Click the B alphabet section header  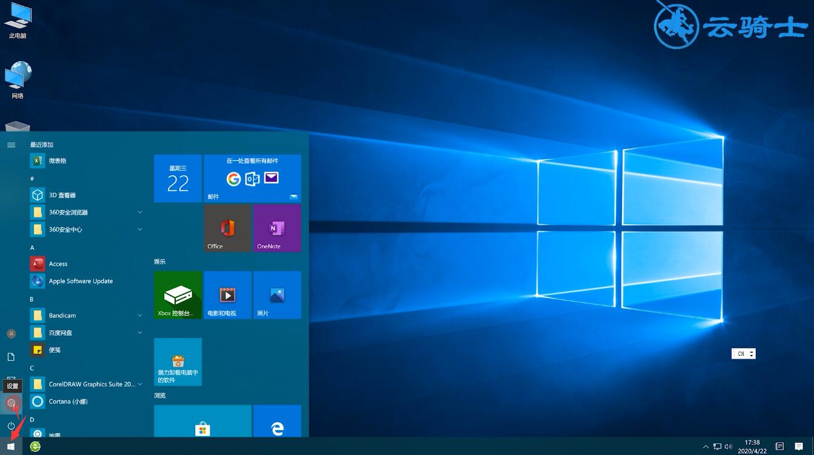[x=32, y=299]
